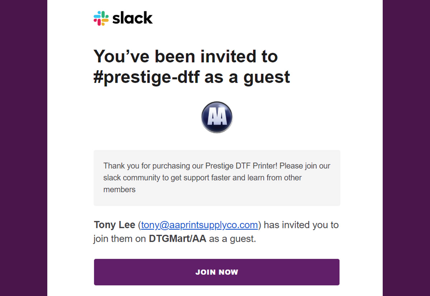Open the round AA workspace avatar
The height and width of the screenshot is (296, 430).
(x=217, y=117)
